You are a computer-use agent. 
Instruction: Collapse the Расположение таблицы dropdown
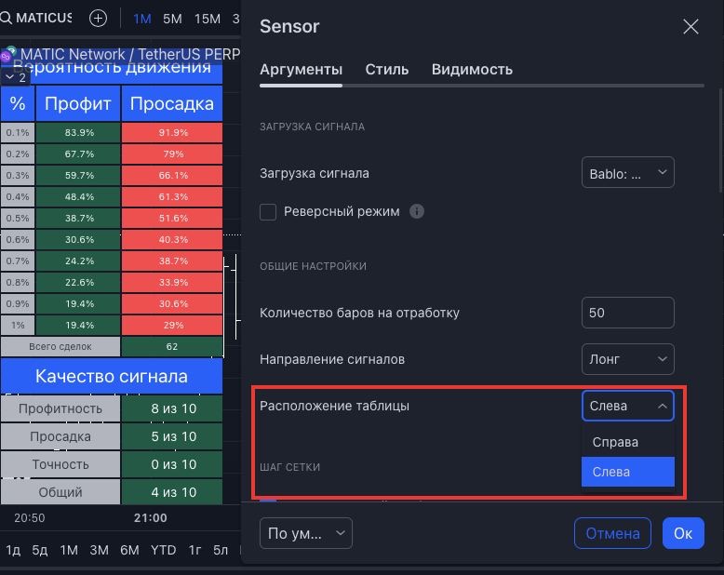pyautogui.click(x=627, y=406)
